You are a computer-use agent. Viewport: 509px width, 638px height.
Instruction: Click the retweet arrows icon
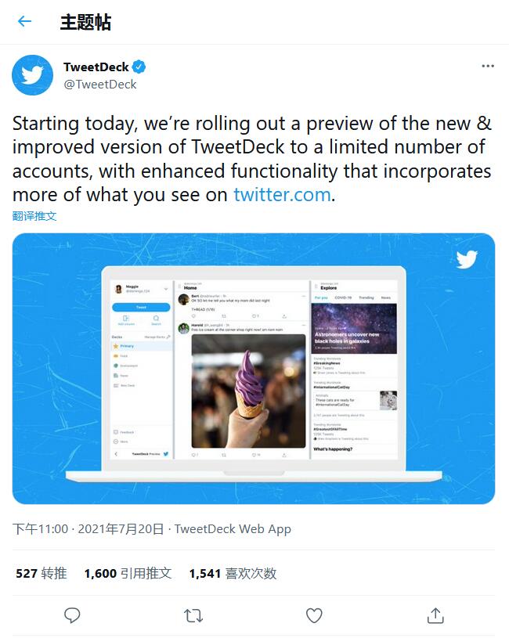click(193, 615)
